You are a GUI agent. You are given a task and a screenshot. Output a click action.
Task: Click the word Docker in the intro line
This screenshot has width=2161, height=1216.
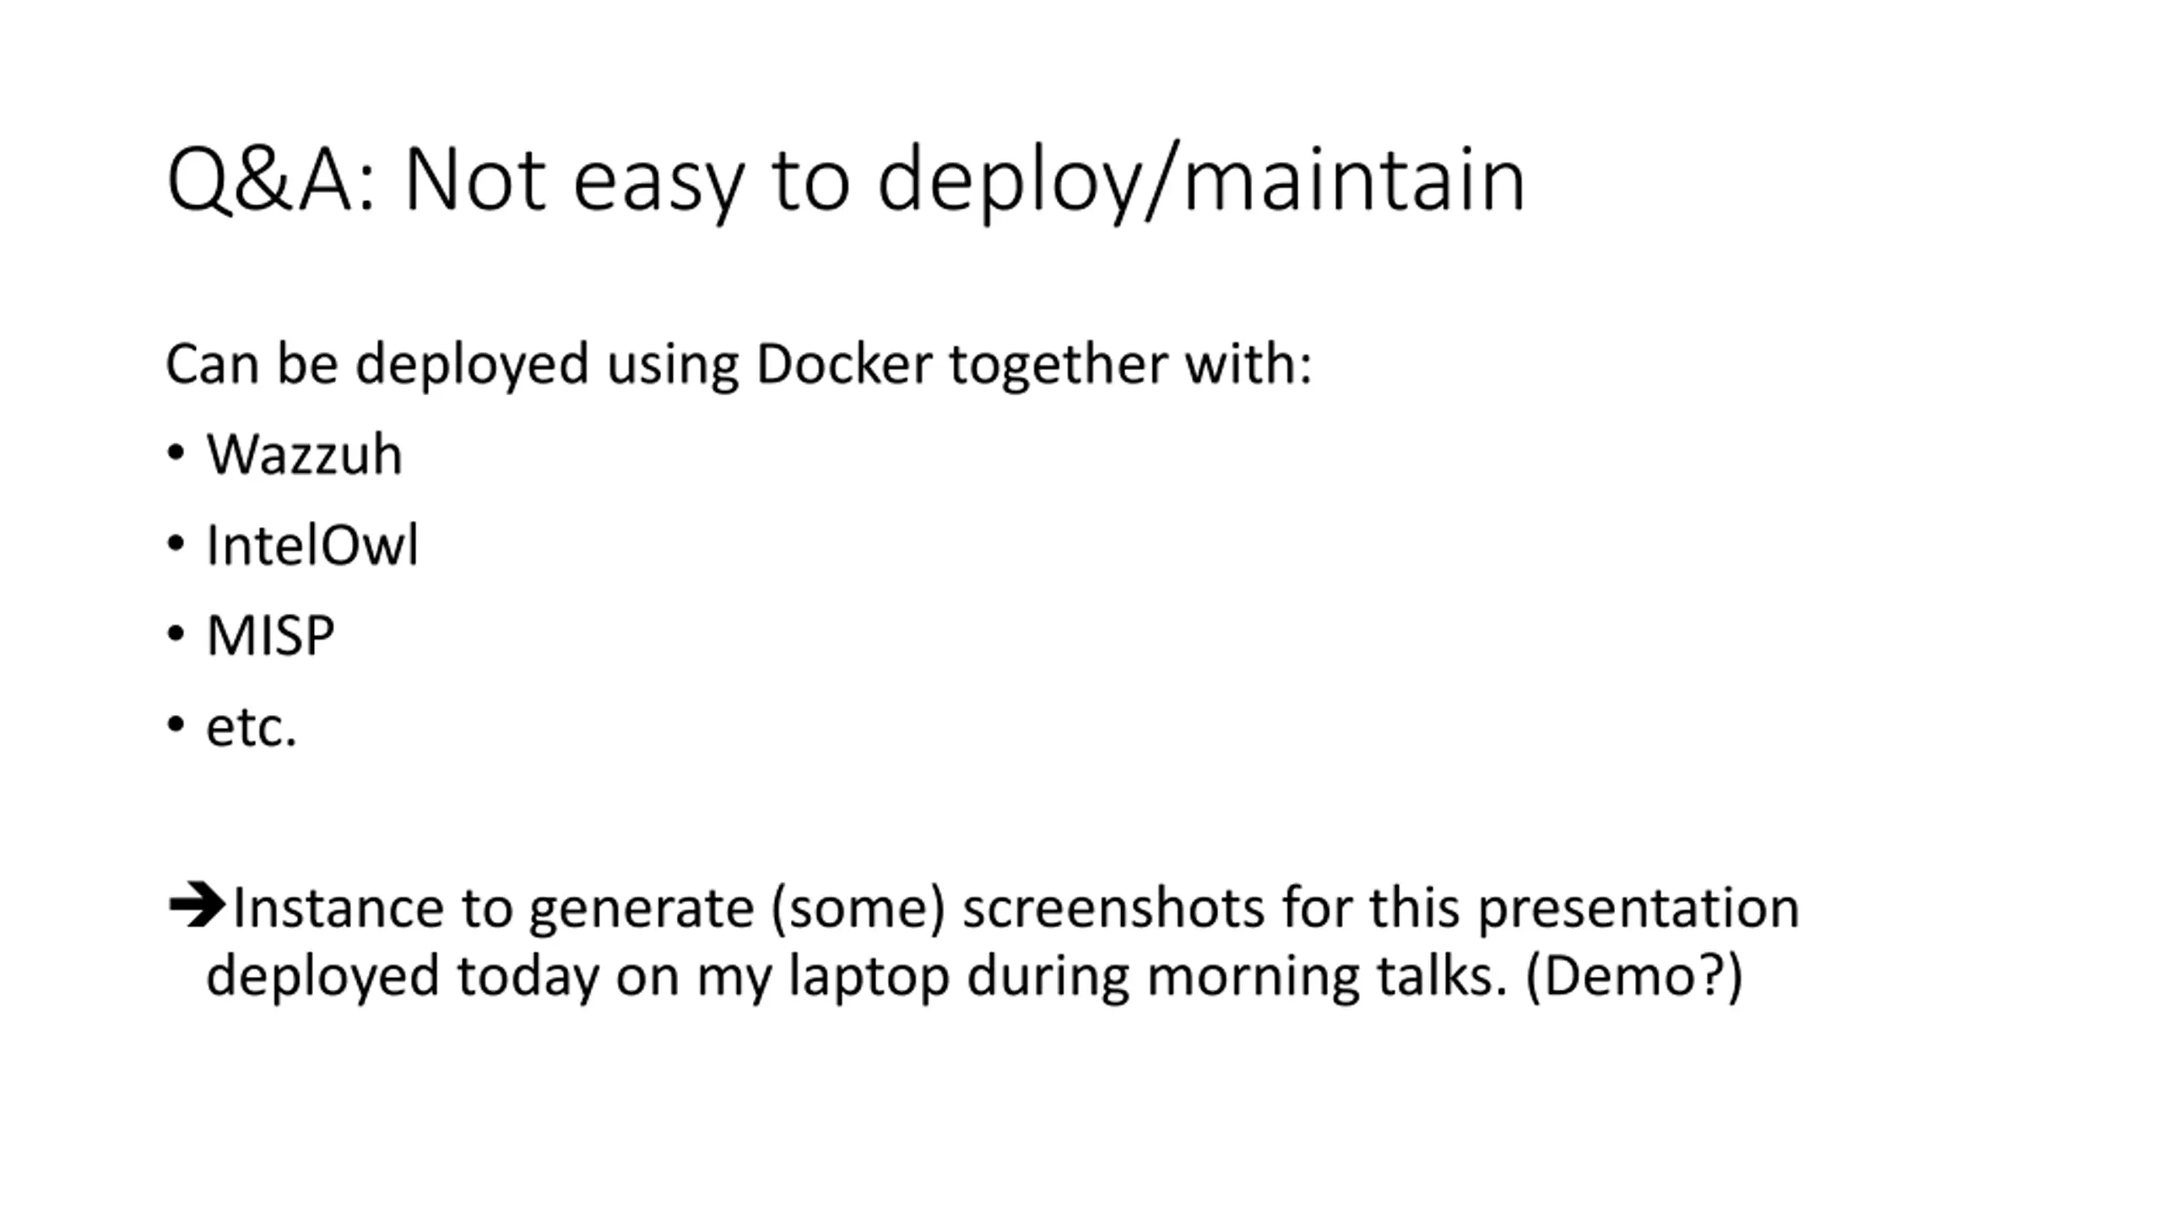pos(844,364)
